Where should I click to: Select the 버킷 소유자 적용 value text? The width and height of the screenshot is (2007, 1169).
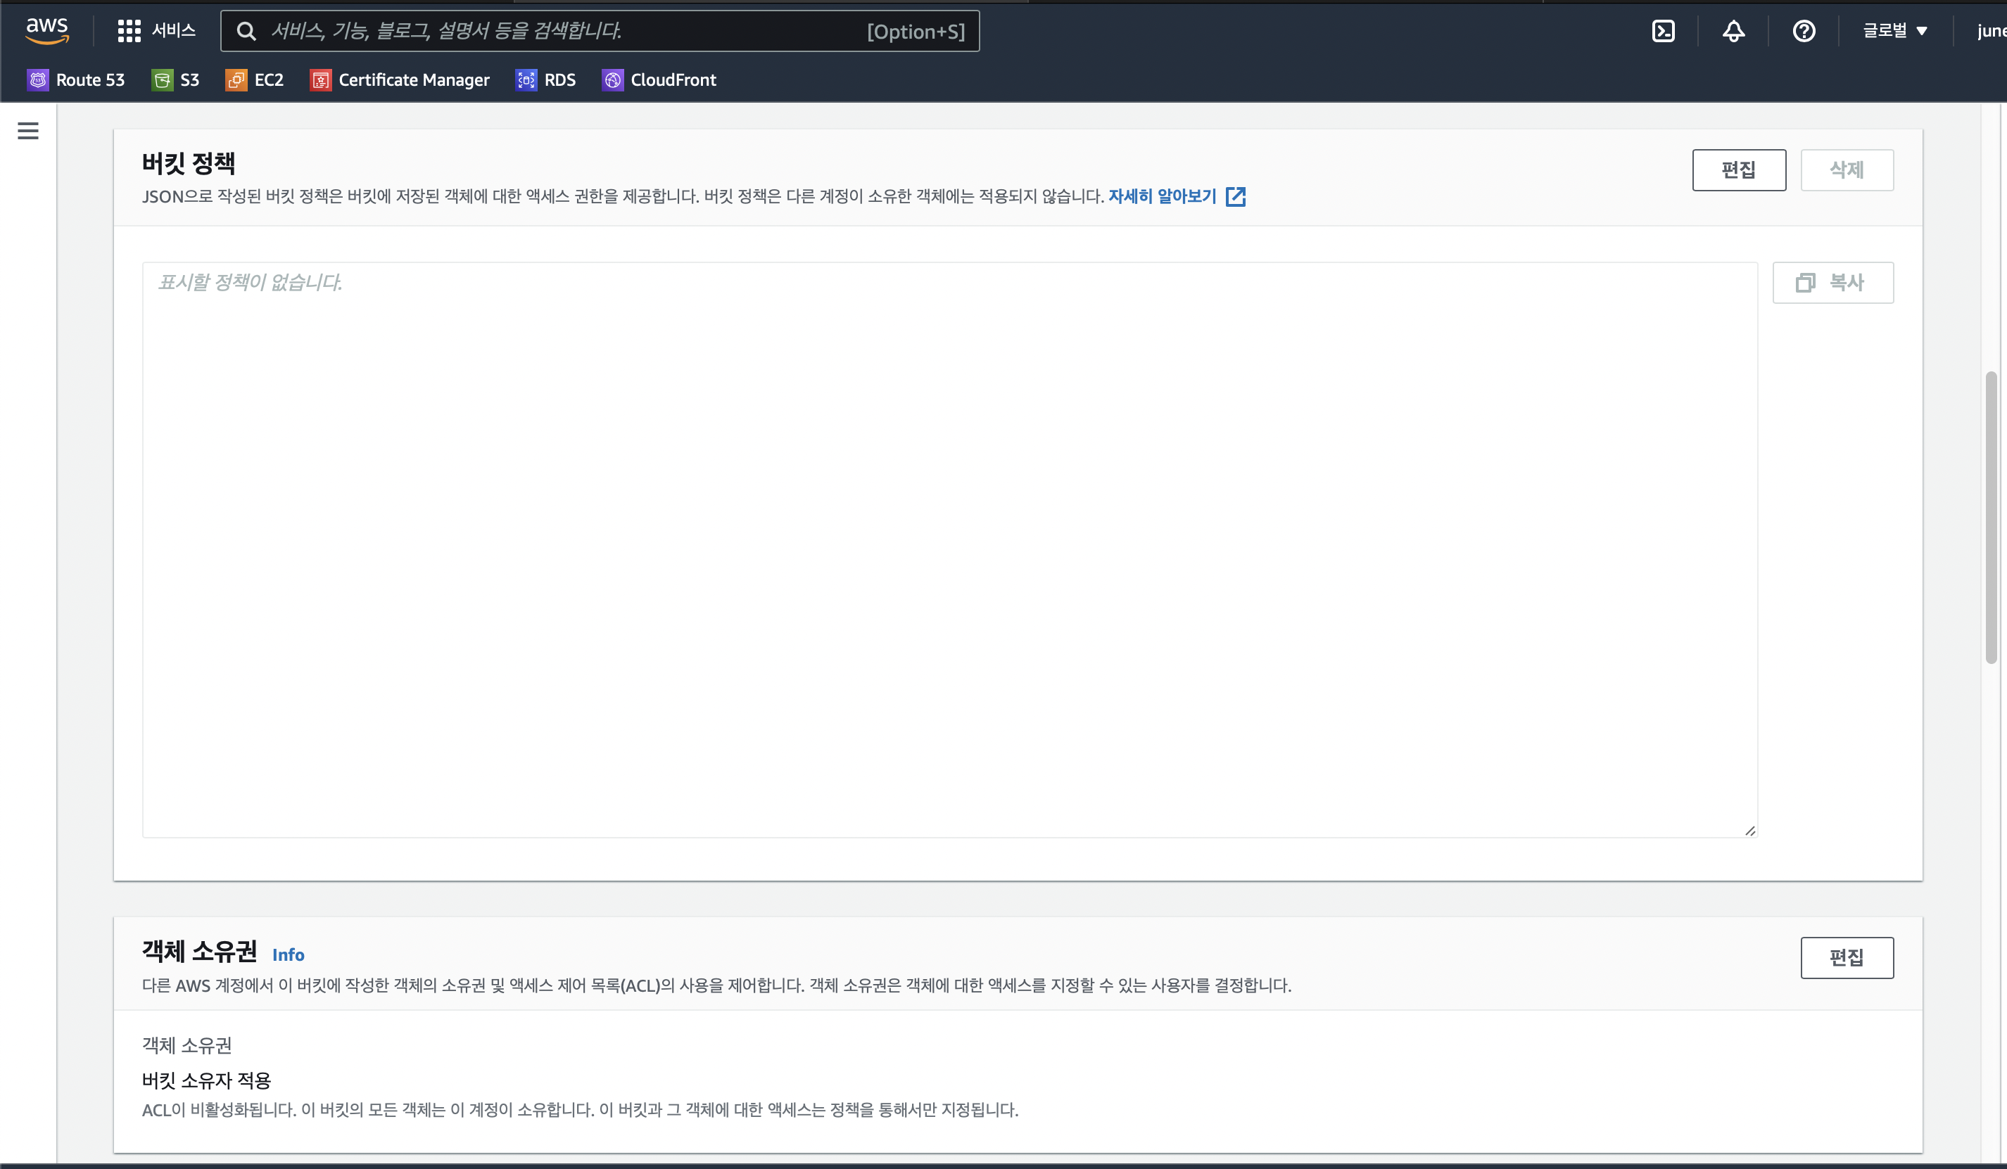pos(206,1080)
